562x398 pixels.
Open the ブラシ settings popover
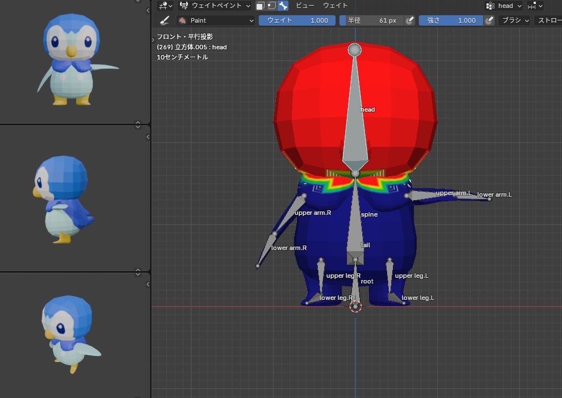point(515,20)
